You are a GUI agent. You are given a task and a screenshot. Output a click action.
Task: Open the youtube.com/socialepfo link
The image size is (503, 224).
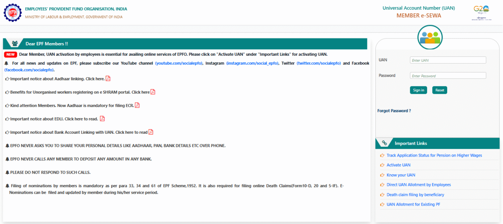[179, 63]
